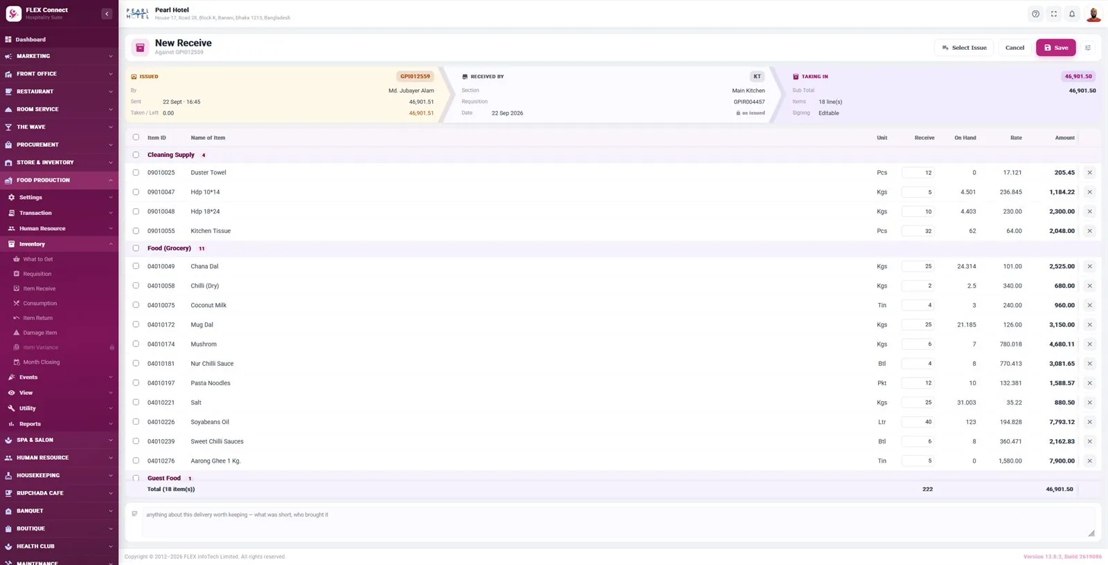Open Item Receive in the Inventory menu
This screenshot has width=1108, height=565.
(x=39, y=289)
